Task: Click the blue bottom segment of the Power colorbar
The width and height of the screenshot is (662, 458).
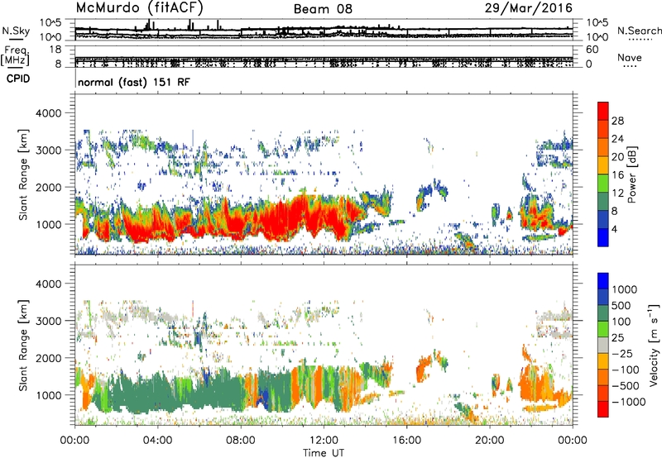Action: pos(603,237)
